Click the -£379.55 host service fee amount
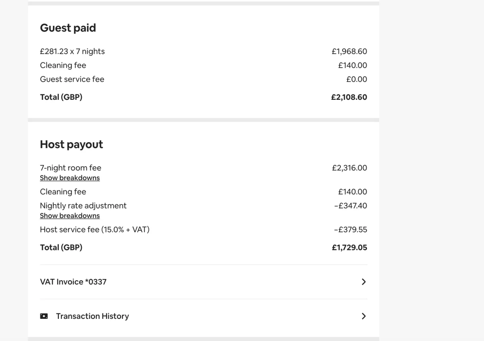This screenshot has width=484, height=341. [x=350, y=229]
